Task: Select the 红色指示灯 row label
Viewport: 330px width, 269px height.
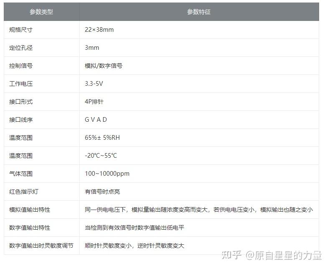Action: tap(24, 192)
